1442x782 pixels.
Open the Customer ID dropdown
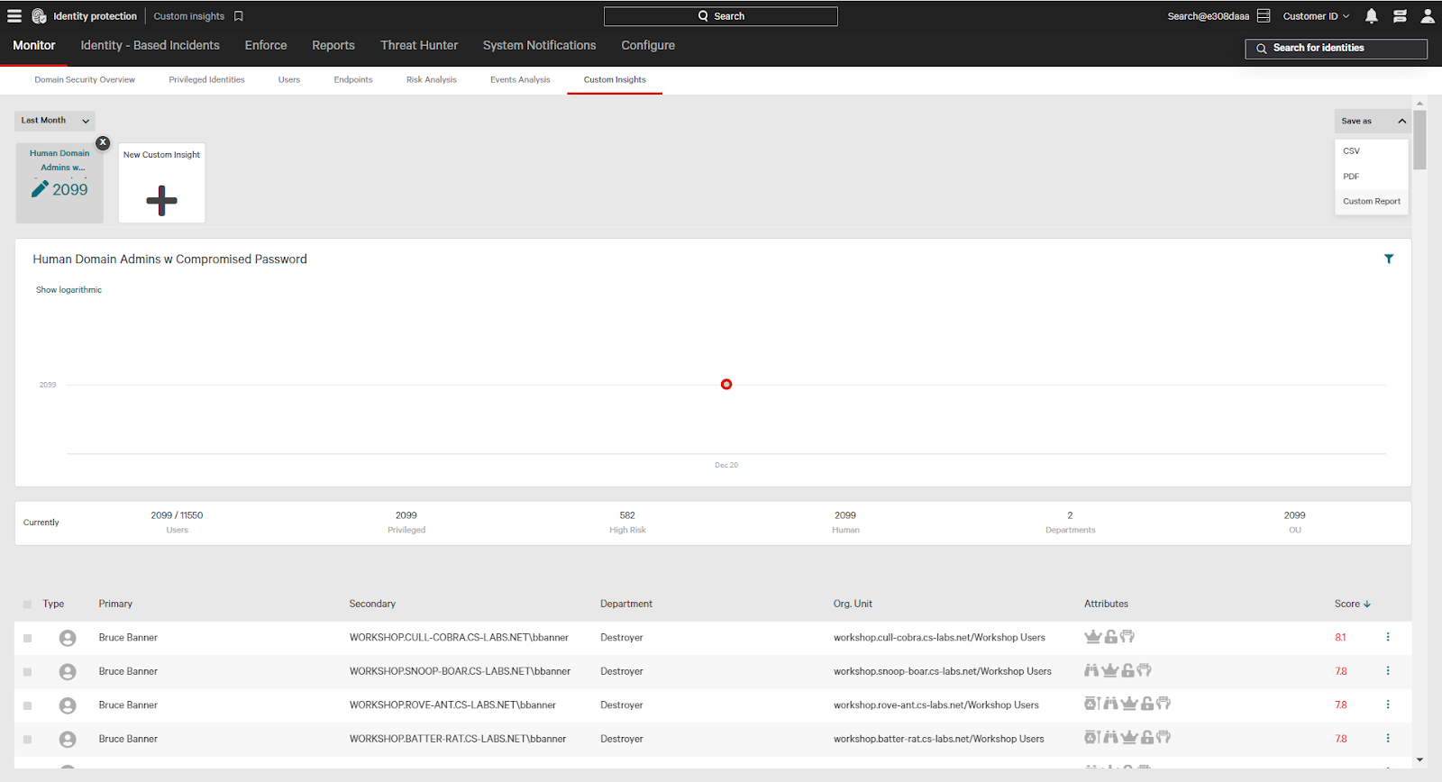(1316, 16)
